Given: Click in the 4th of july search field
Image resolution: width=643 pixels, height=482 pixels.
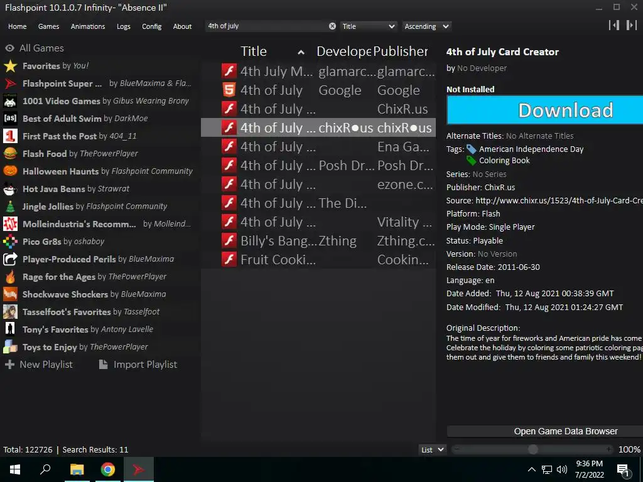Looking at the screenshot, I should (x=266, y=26).
